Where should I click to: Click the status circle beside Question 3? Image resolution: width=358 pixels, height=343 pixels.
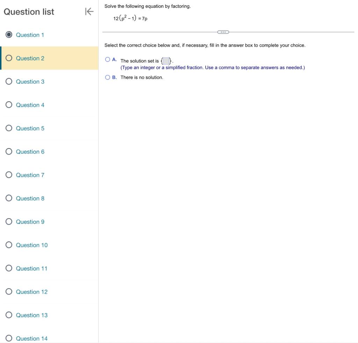[8, 81]
